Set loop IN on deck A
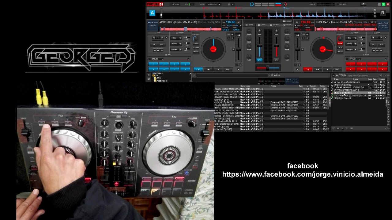Image resolution: width=392 pixels, height=220 pixels. pos(154,44)
